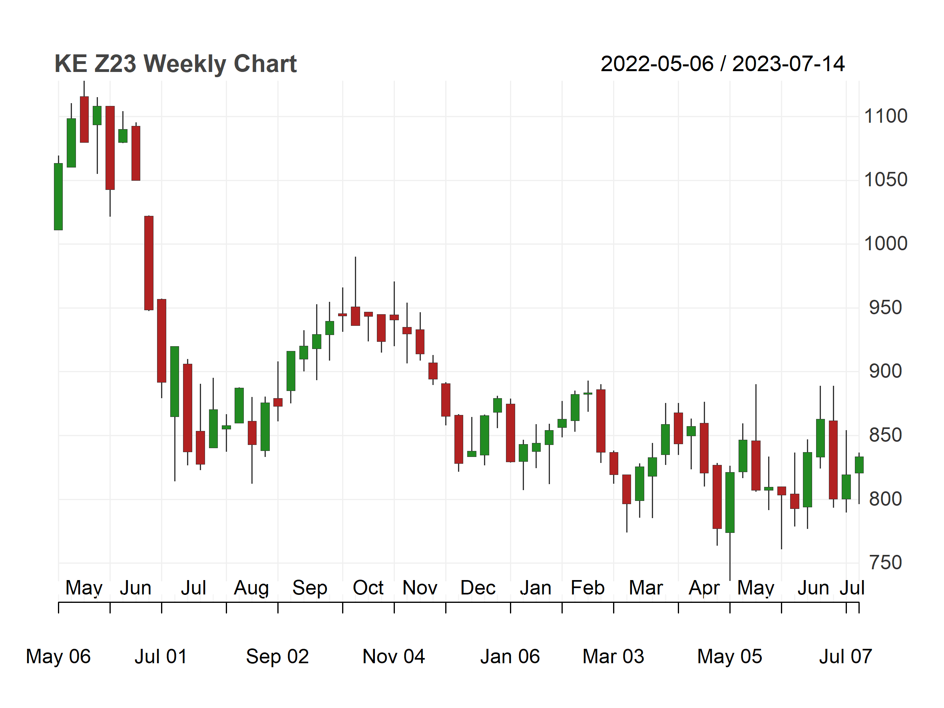The height and width of the screenshot is (708, 944).
Task: Select the 'Mar 03' bottom date label
Action: [613, 656]
